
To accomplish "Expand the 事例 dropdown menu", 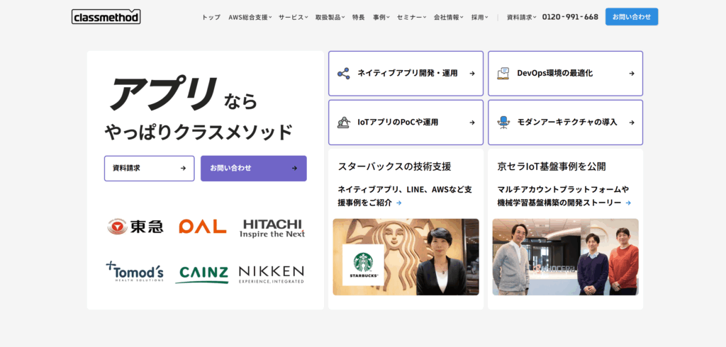I will coord(381,17).
